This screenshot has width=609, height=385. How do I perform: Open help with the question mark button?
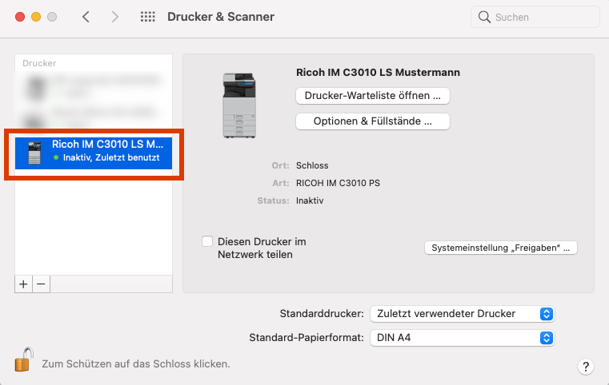pos(586,367)
